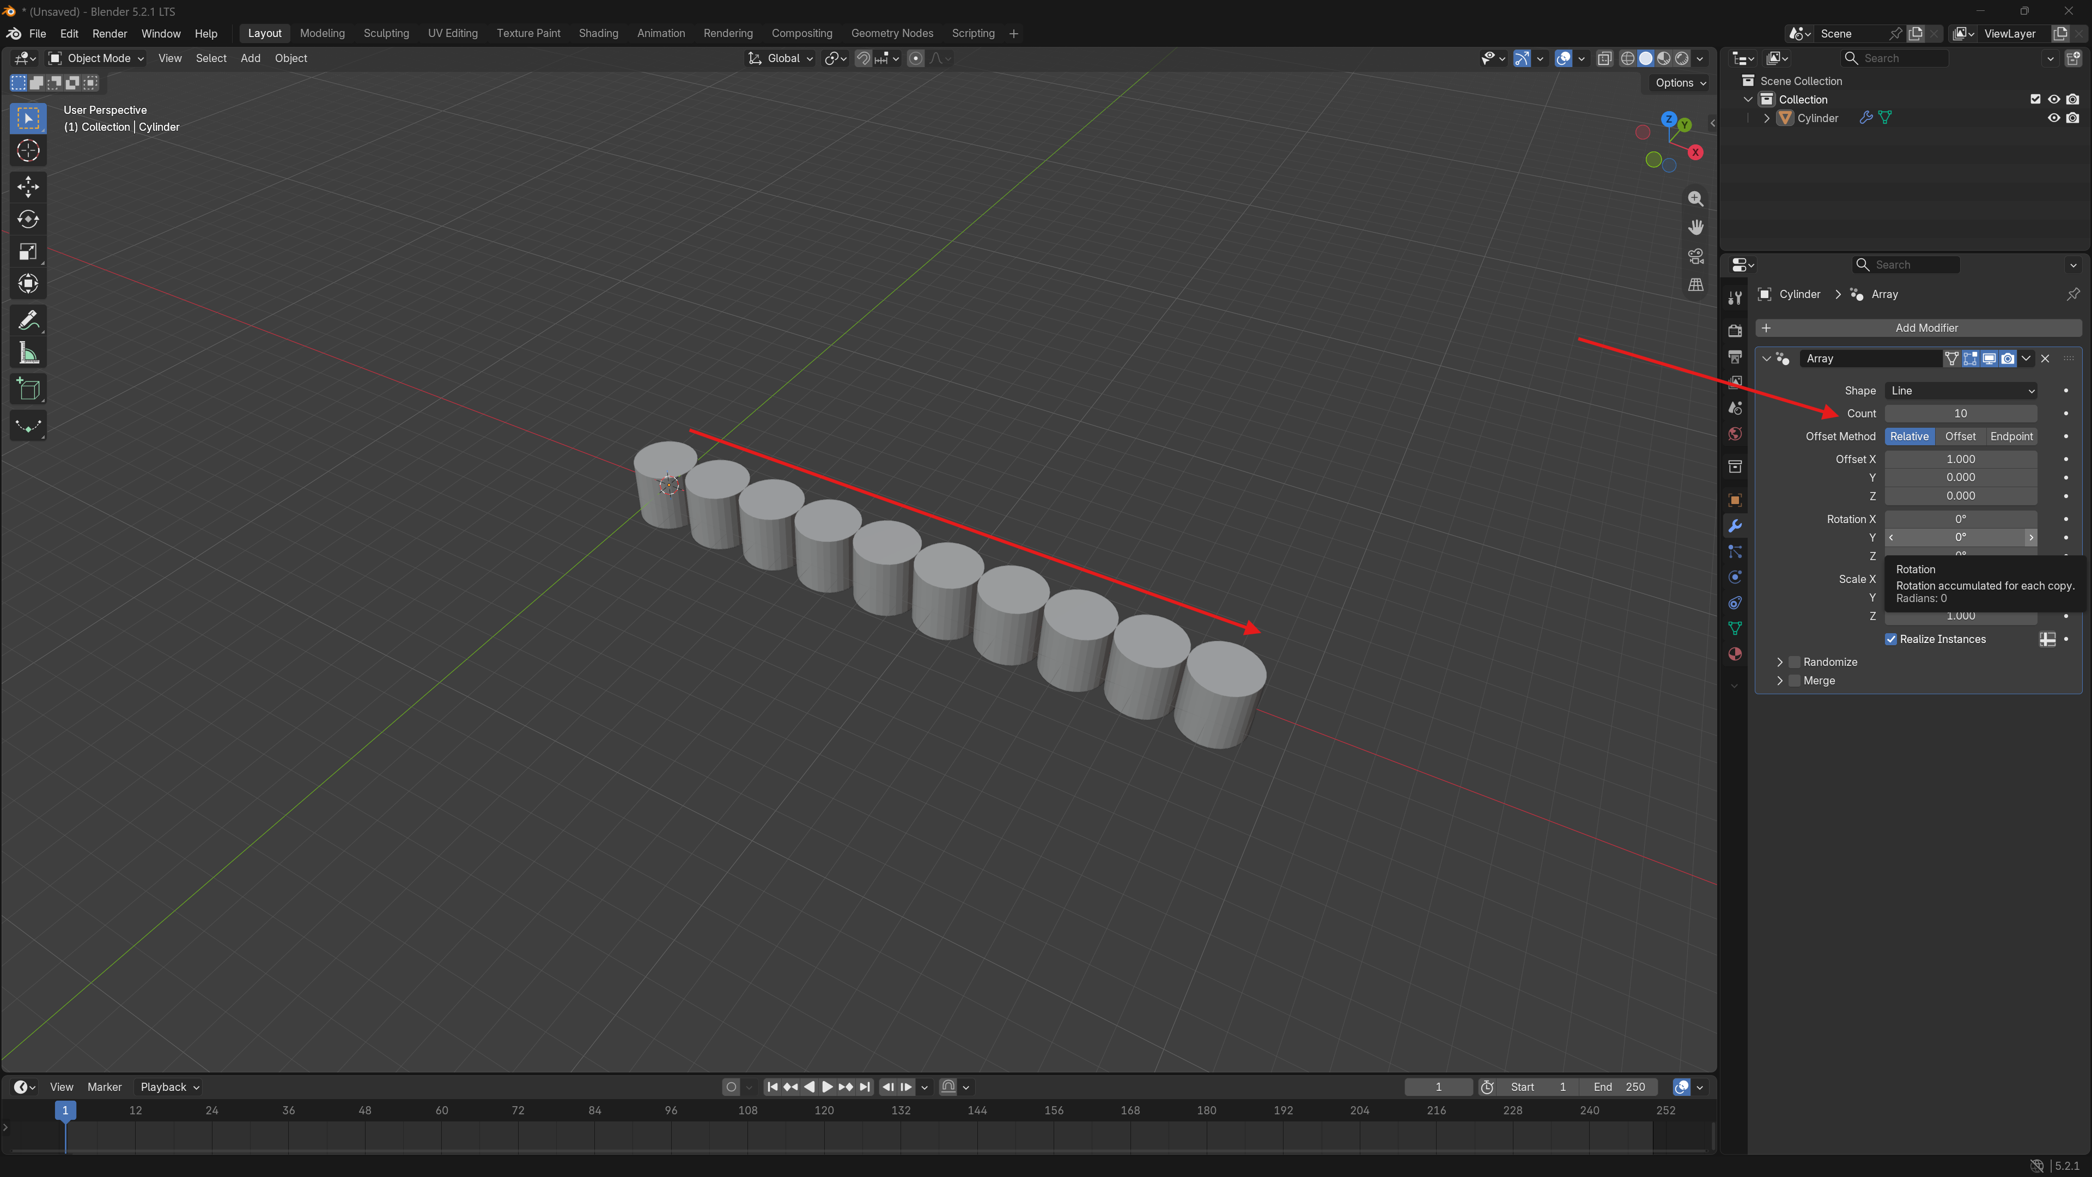Click the Add Modifier button

pos(1918,328)
